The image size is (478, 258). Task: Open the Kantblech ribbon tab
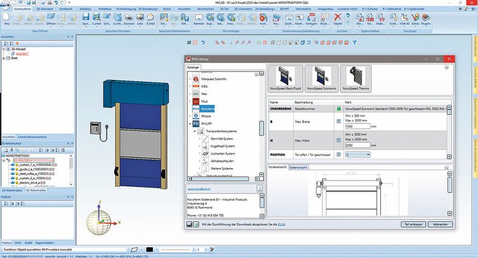66,9
